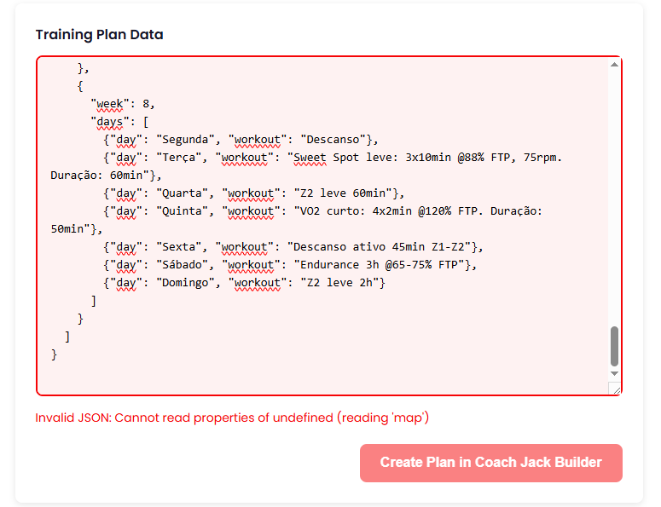
Task: Click on "Sábado" in the training plan JSON
Action: 183,265
